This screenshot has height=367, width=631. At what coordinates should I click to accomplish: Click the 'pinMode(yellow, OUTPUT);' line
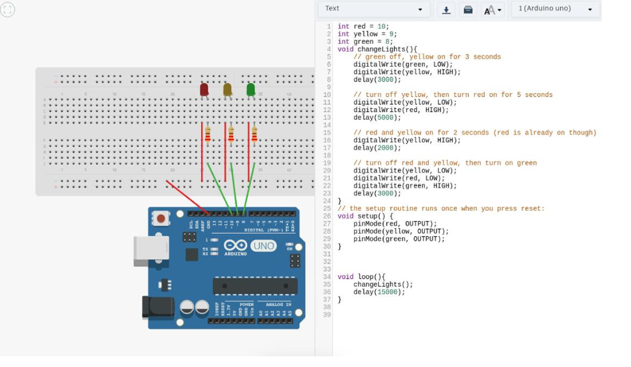click(401, 231)
